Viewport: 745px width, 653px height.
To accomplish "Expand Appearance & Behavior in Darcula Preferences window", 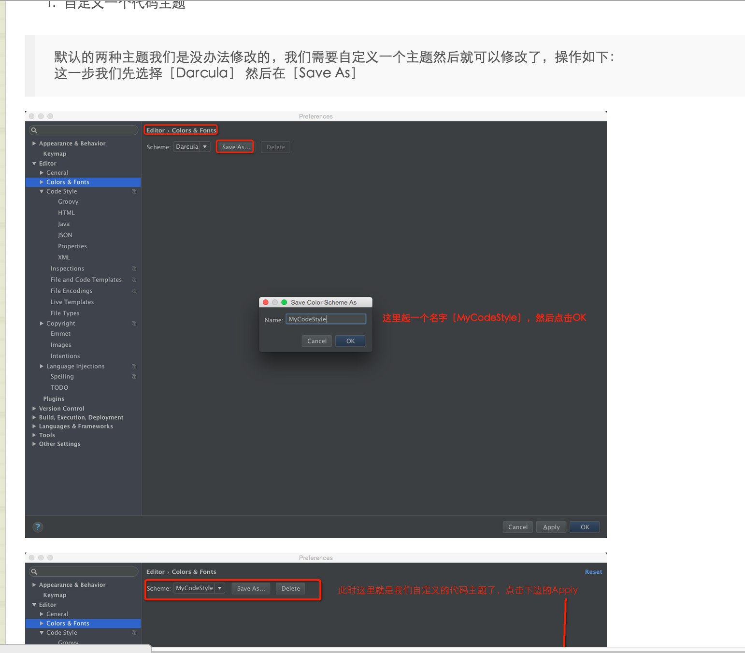I will coord(34,143).
